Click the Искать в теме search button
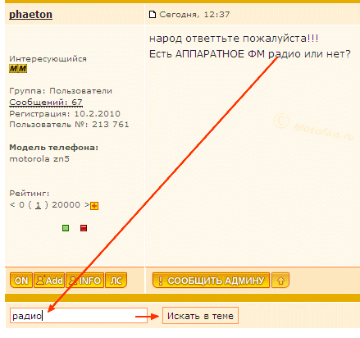This screenshot has height=338, width=360. tap(200, 316)
